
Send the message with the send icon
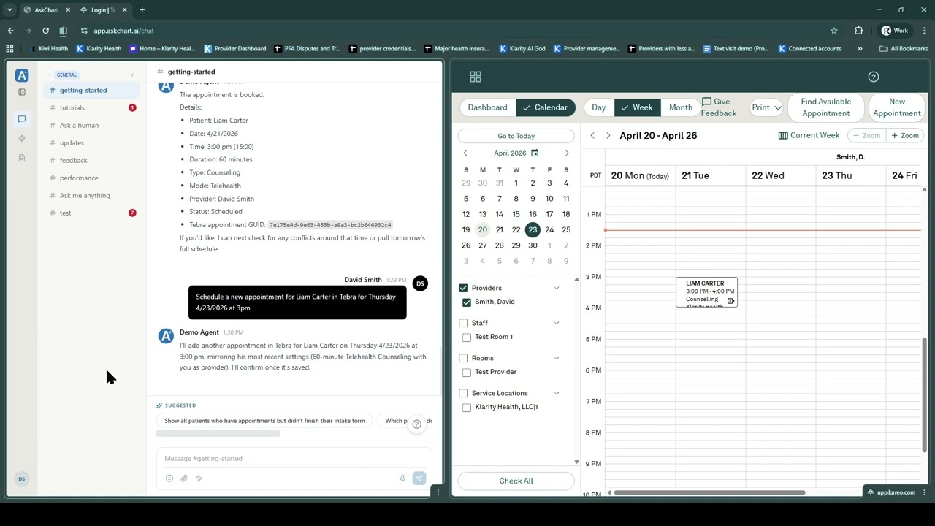[x=419, y=479]
